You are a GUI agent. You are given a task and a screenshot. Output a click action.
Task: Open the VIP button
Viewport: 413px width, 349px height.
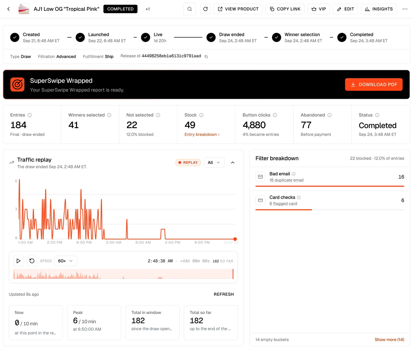pos(319,9)
